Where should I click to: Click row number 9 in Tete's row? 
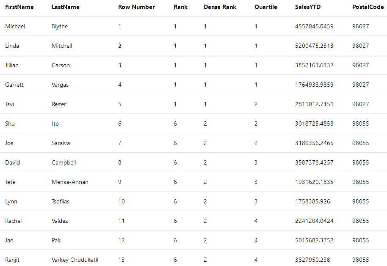coord(120,182)
